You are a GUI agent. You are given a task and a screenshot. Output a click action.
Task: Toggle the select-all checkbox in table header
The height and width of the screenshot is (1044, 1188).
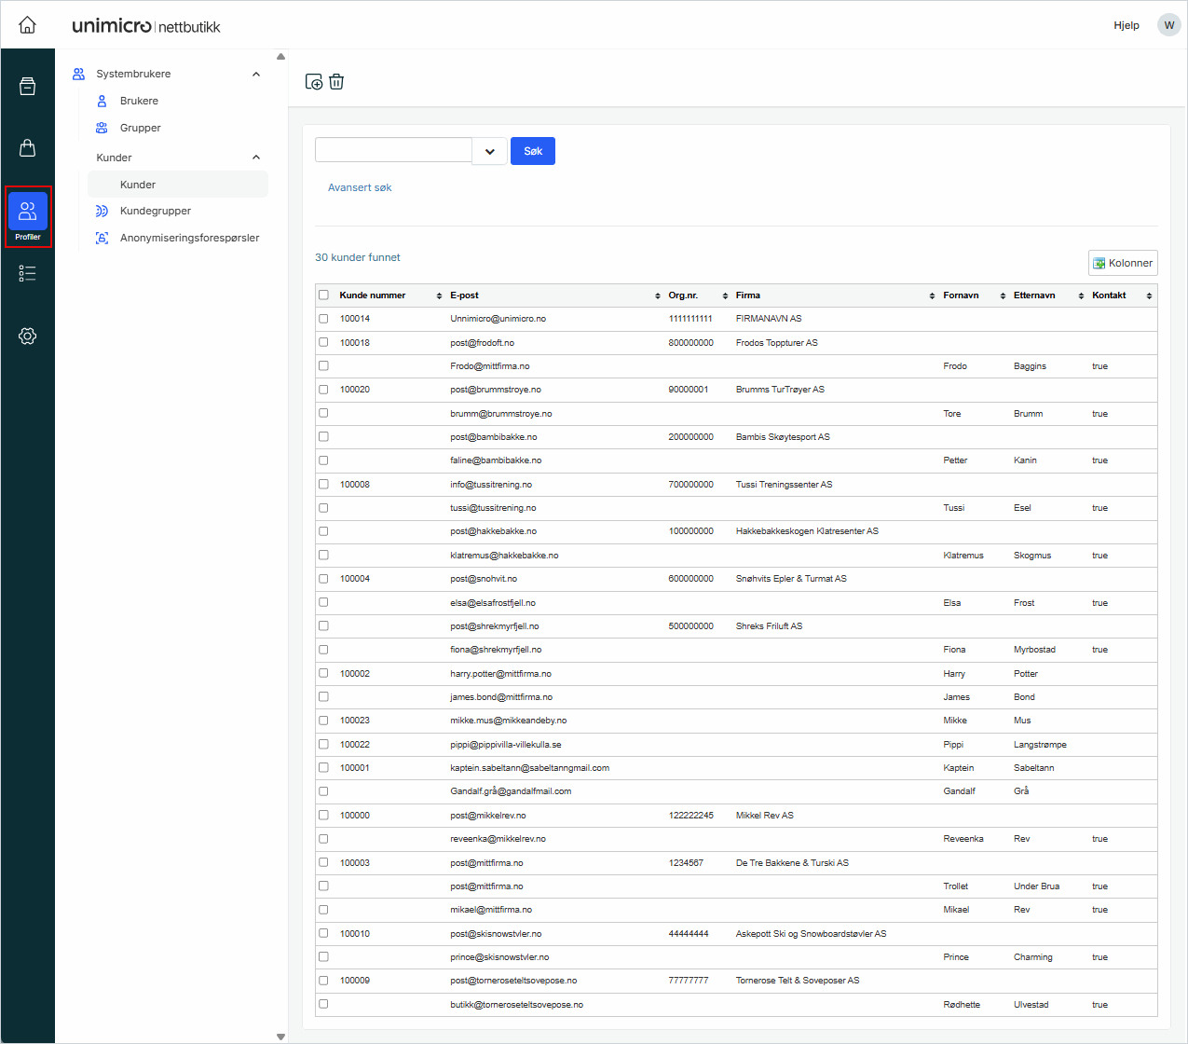pos(323,295)
